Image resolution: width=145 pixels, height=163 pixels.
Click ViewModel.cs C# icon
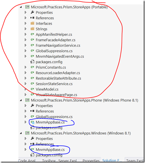pos(32,89)
